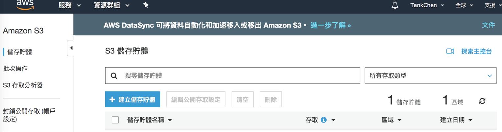Image resolution: width=502 pixels, height=132 pixels.
Task: Select 批次操作 in the sidebar
Action: click(x=15, y=69)
